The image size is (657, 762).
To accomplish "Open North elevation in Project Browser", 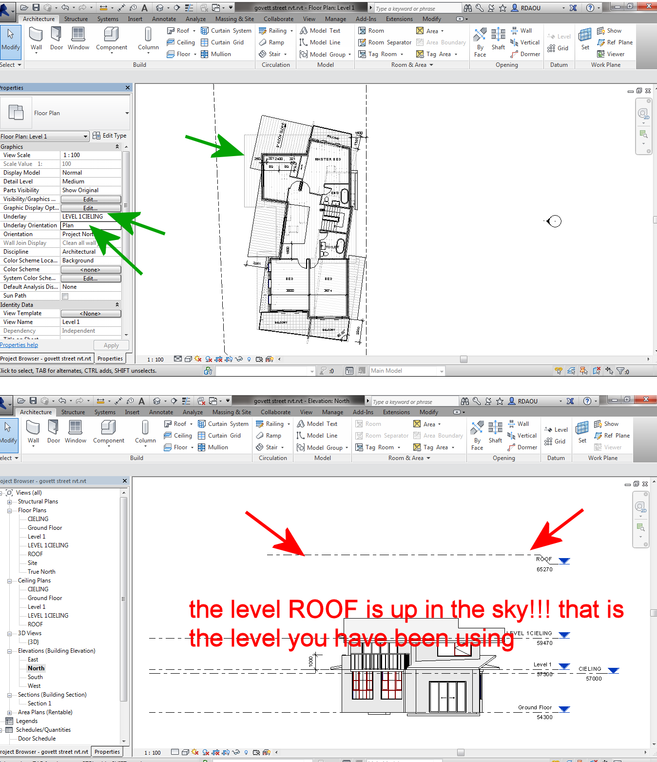I will (36, 668).
